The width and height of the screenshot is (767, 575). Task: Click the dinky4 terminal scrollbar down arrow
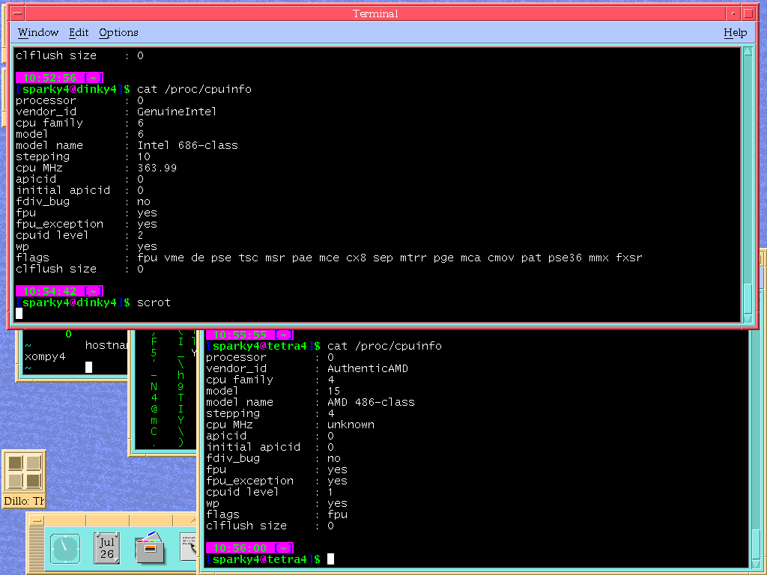747,317
